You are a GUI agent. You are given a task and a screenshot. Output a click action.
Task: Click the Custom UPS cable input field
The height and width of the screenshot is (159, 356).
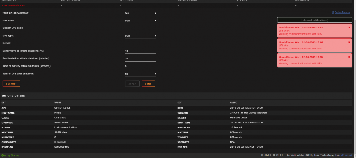pos(140,28)
